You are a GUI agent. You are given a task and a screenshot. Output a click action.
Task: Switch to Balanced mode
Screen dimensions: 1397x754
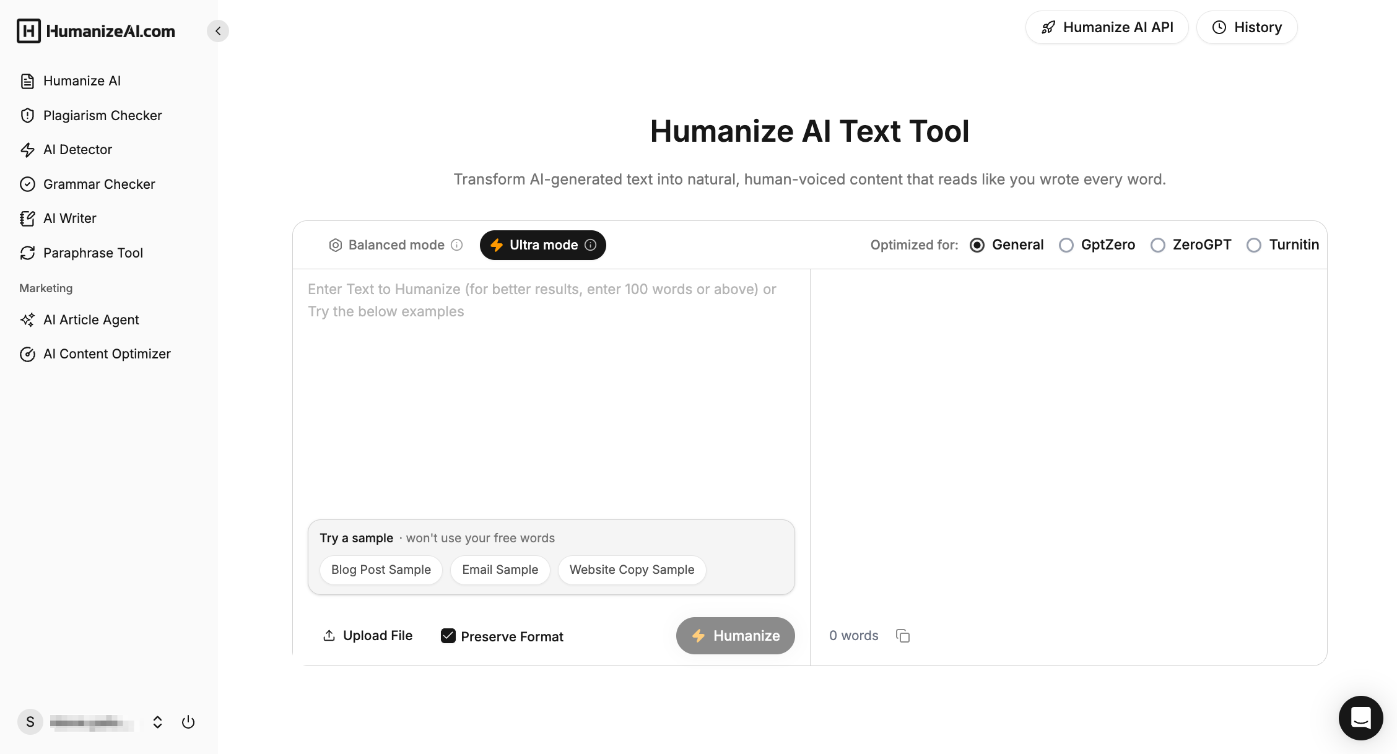[x=395, y=245]
